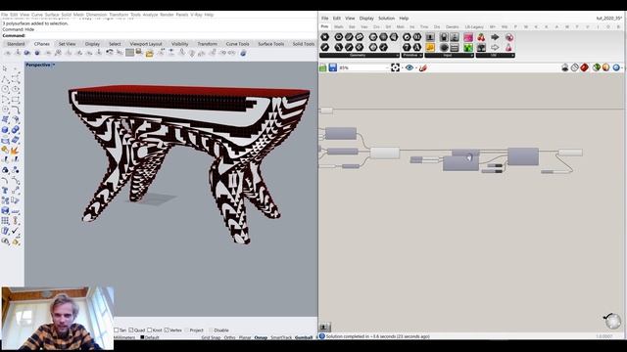The image size is (627, 352).
Task: Click the question mark hexagon icon in Primitive
Action: (407, 48)
